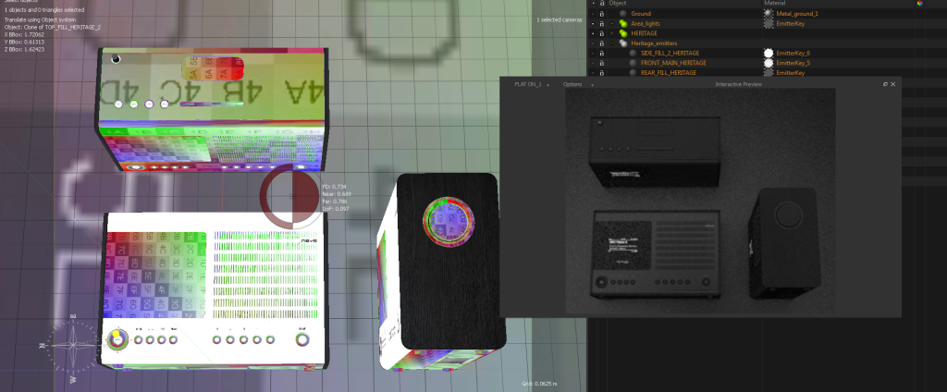
Task: Collapse the Heritage_emitters group
Action: 612,43
